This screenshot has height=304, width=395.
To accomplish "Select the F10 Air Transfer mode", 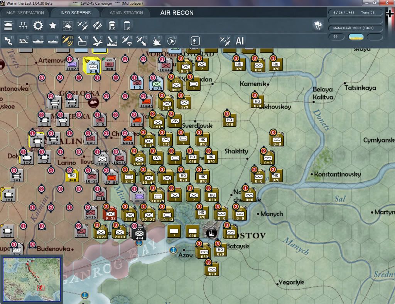I will point(142,41).
